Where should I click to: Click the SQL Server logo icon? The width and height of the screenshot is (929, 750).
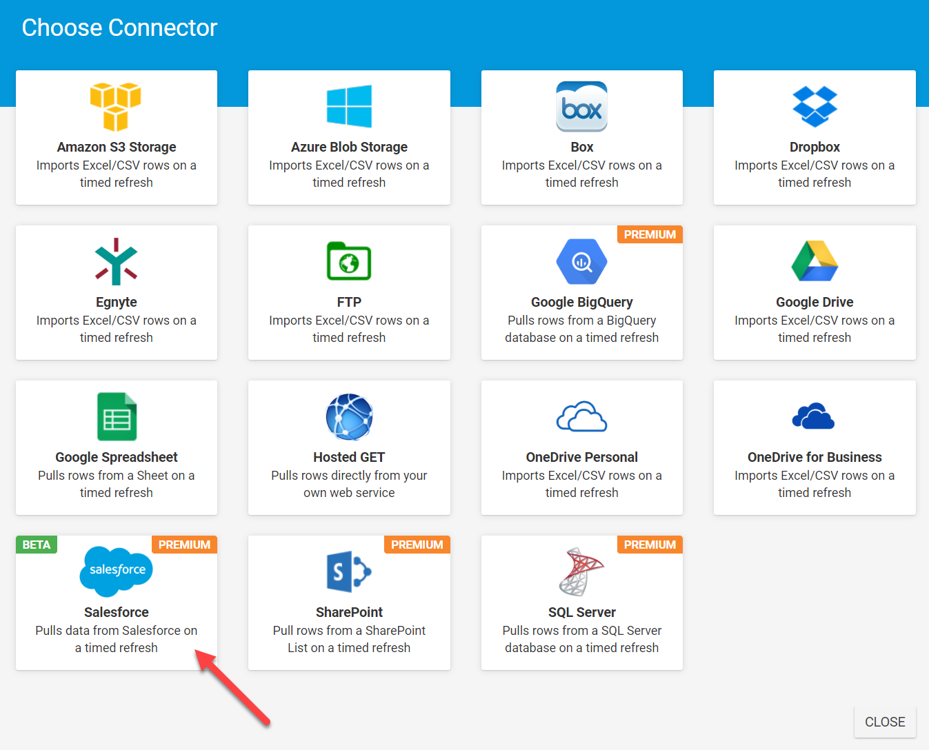click(581, 571)
